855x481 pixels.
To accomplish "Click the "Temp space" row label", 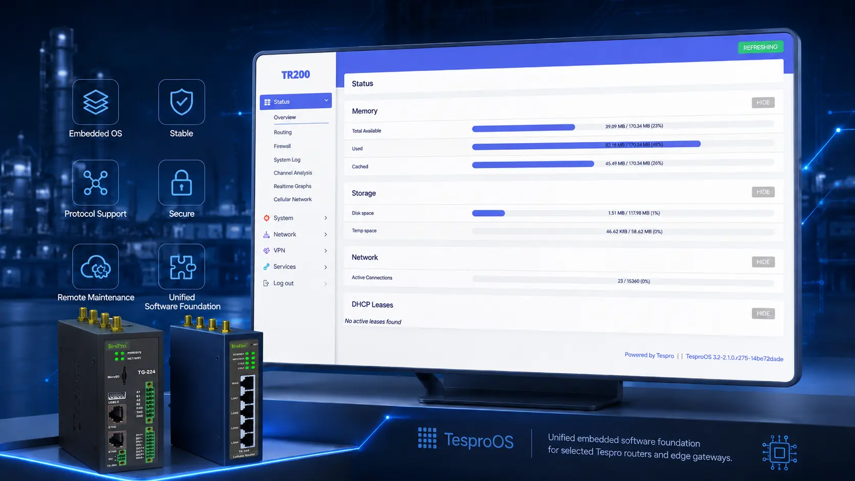I will pos(364,231).
